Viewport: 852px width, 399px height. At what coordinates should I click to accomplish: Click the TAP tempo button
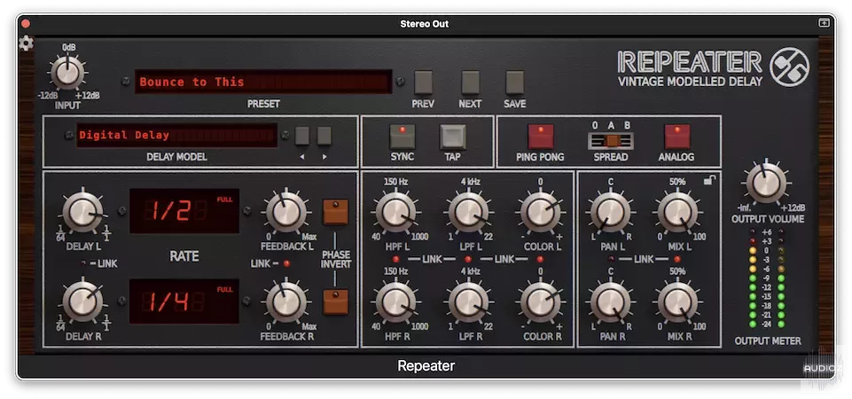coord(453,137)
